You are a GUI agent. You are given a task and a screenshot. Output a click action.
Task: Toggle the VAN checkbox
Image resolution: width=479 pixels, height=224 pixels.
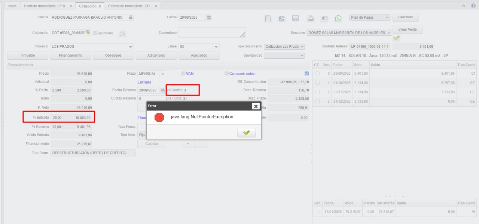(183, 74)
